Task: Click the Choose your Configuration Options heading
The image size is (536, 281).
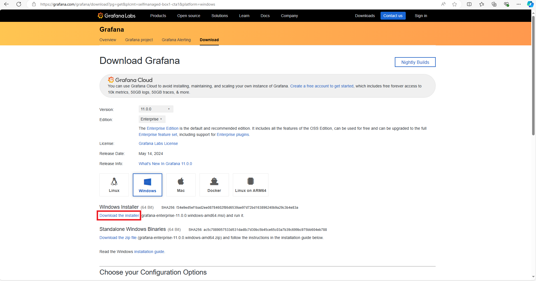Action: [153, 272]
